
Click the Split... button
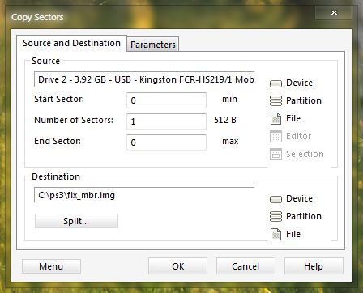click(x=76, y=221)
